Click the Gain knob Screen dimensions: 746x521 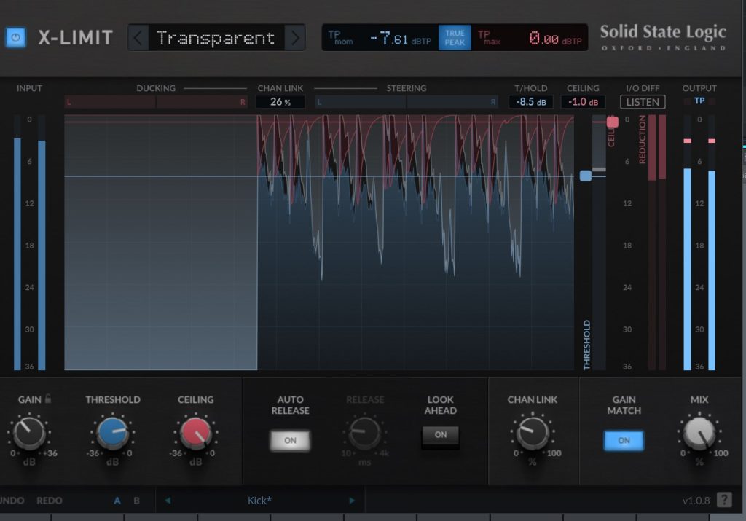[x=29, y=434]
